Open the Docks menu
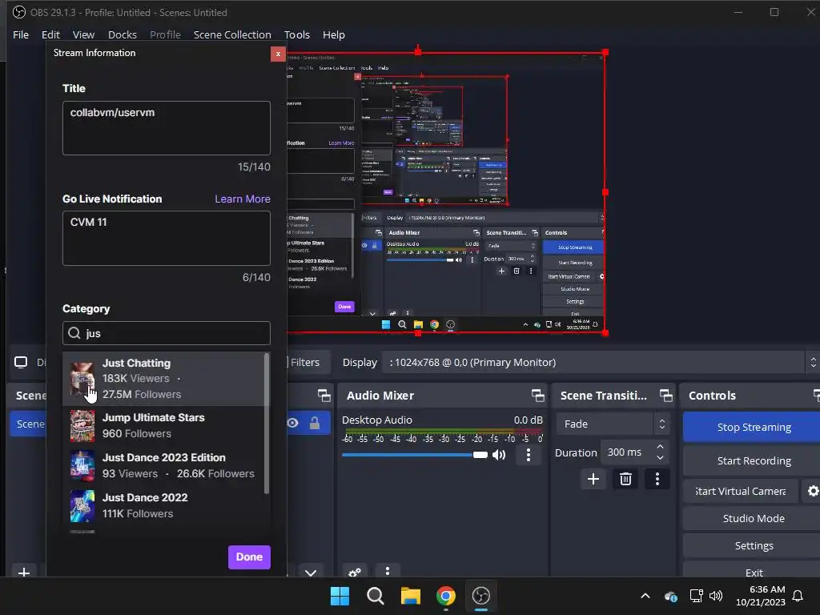Screen dimensions: 820x615 point(123,35)
